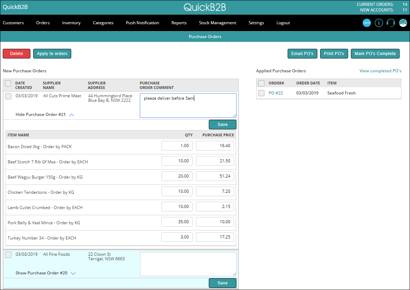This screenshot has height=290, width=410.
Task: Click the 'please deliver before 5am' comment box
Action: (x=188, y=106)
